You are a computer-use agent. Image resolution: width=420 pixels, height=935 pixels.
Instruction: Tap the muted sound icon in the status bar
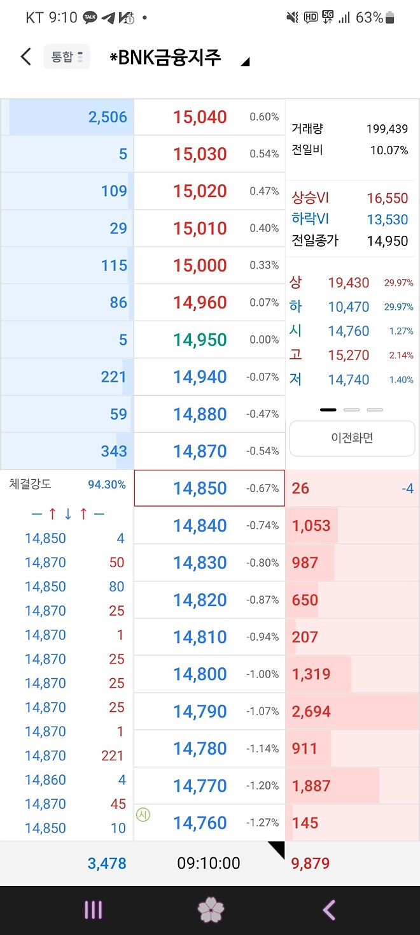(x=291, y=18)
